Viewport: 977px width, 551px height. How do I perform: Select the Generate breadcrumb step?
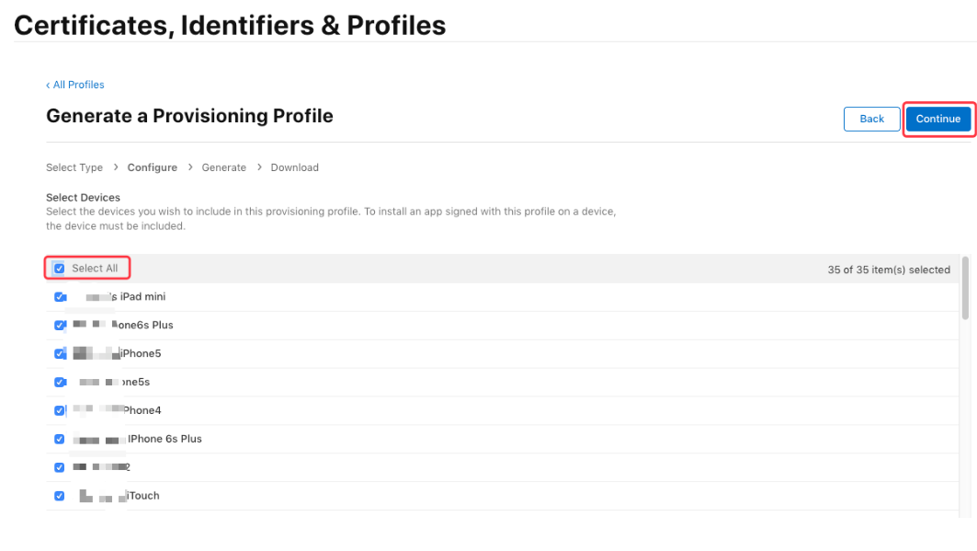click(x=224, y=167)
